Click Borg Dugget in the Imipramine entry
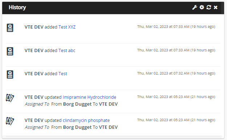The height and width of the screenshot is (140, 227). coord(77,104)
